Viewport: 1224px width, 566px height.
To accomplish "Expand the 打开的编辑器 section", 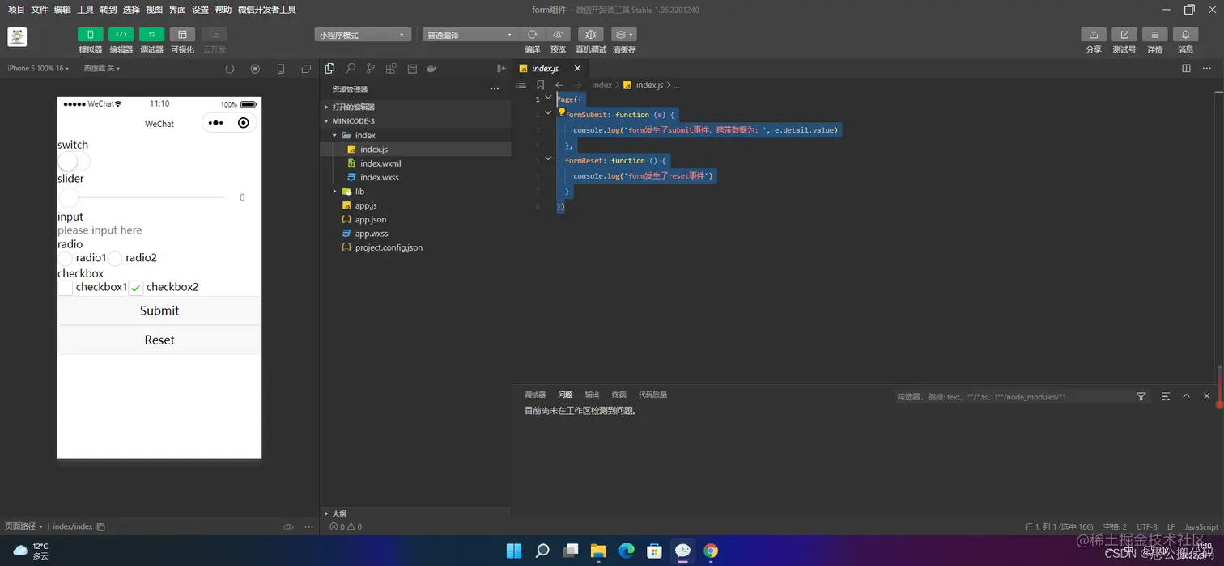I will coord(415,107).
